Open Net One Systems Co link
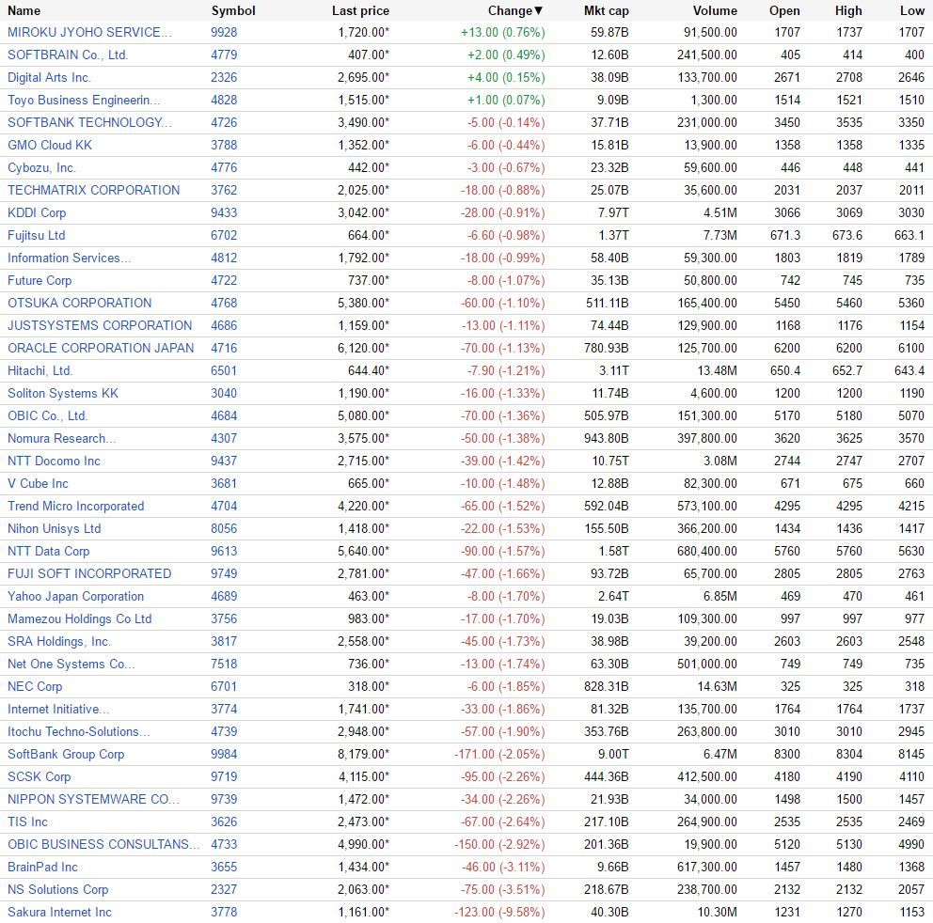This screenshot has height=923, width=933. [71, 665]
